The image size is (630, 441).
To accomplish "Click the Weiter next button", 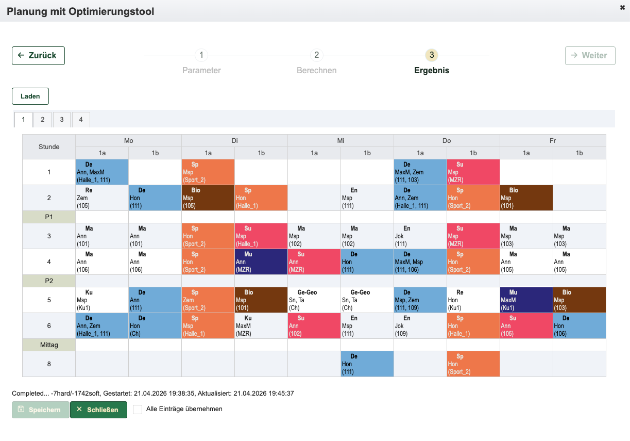I will pos(590,56).
